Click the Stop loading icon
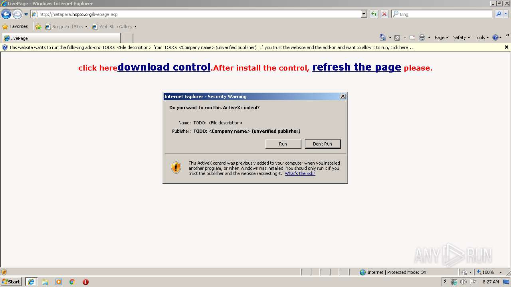 point(384,14)
